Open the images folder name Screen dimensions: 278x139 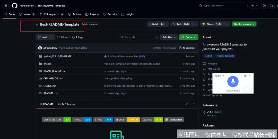[x=47, y=64]
